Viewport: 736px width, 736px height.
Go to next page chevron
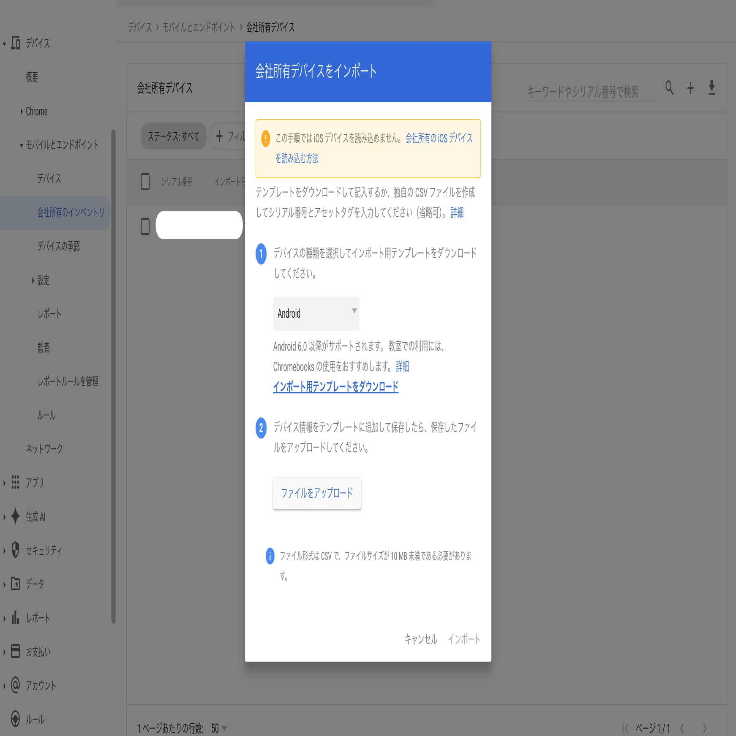tap(704, 728)
